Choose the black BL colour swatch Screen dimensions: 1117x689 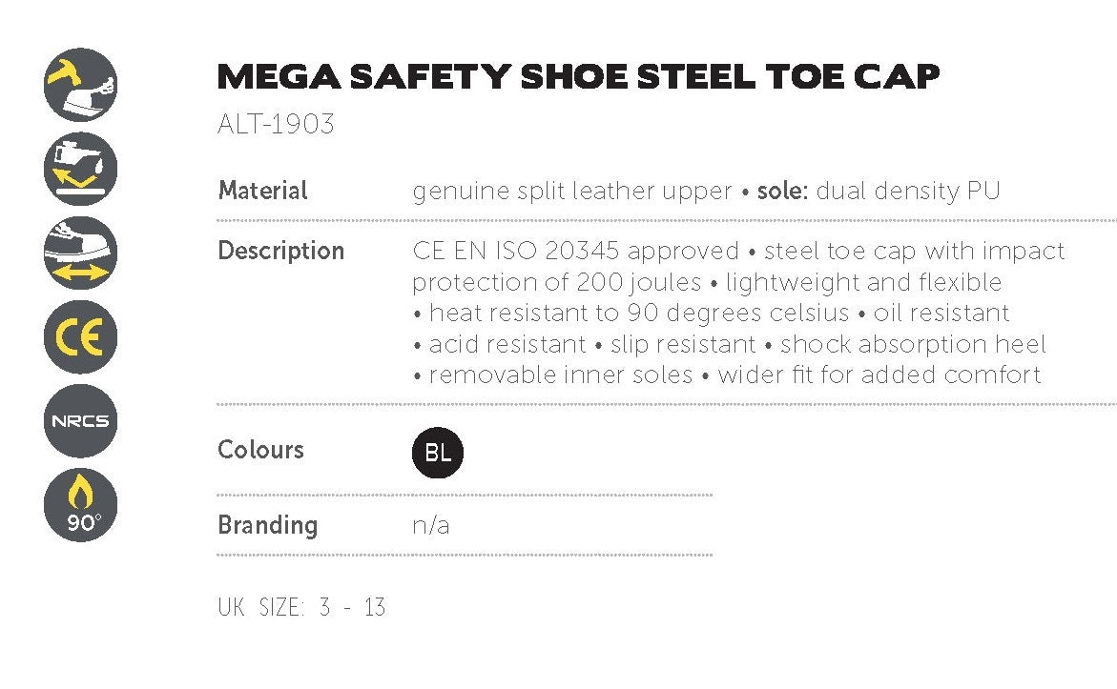(438, 453)
